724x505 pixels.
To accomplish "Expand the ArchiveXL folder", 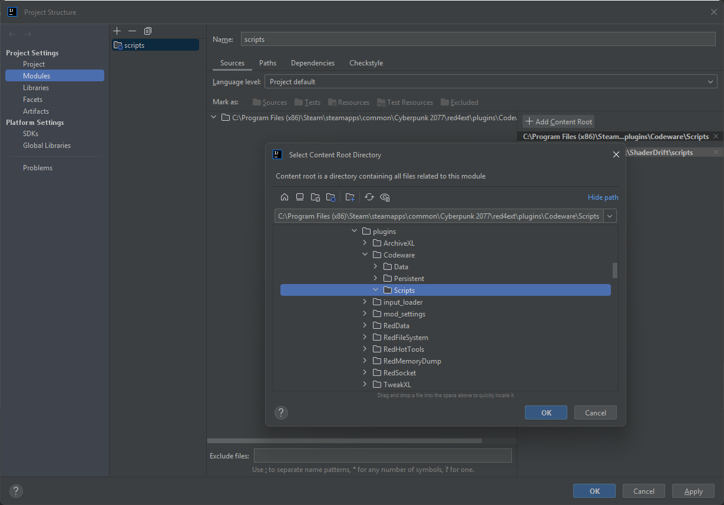I will (x=365, y=243).
